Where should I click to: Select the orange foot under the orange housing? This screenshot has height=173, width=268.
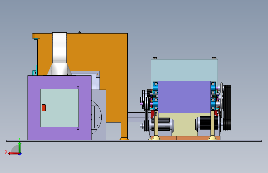pos(124,139)
